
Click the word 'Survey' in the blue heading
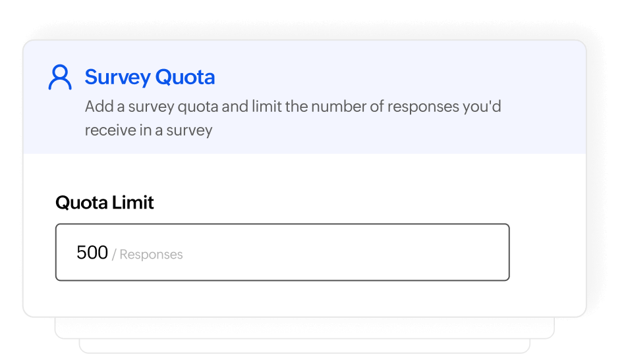point(119,77)
